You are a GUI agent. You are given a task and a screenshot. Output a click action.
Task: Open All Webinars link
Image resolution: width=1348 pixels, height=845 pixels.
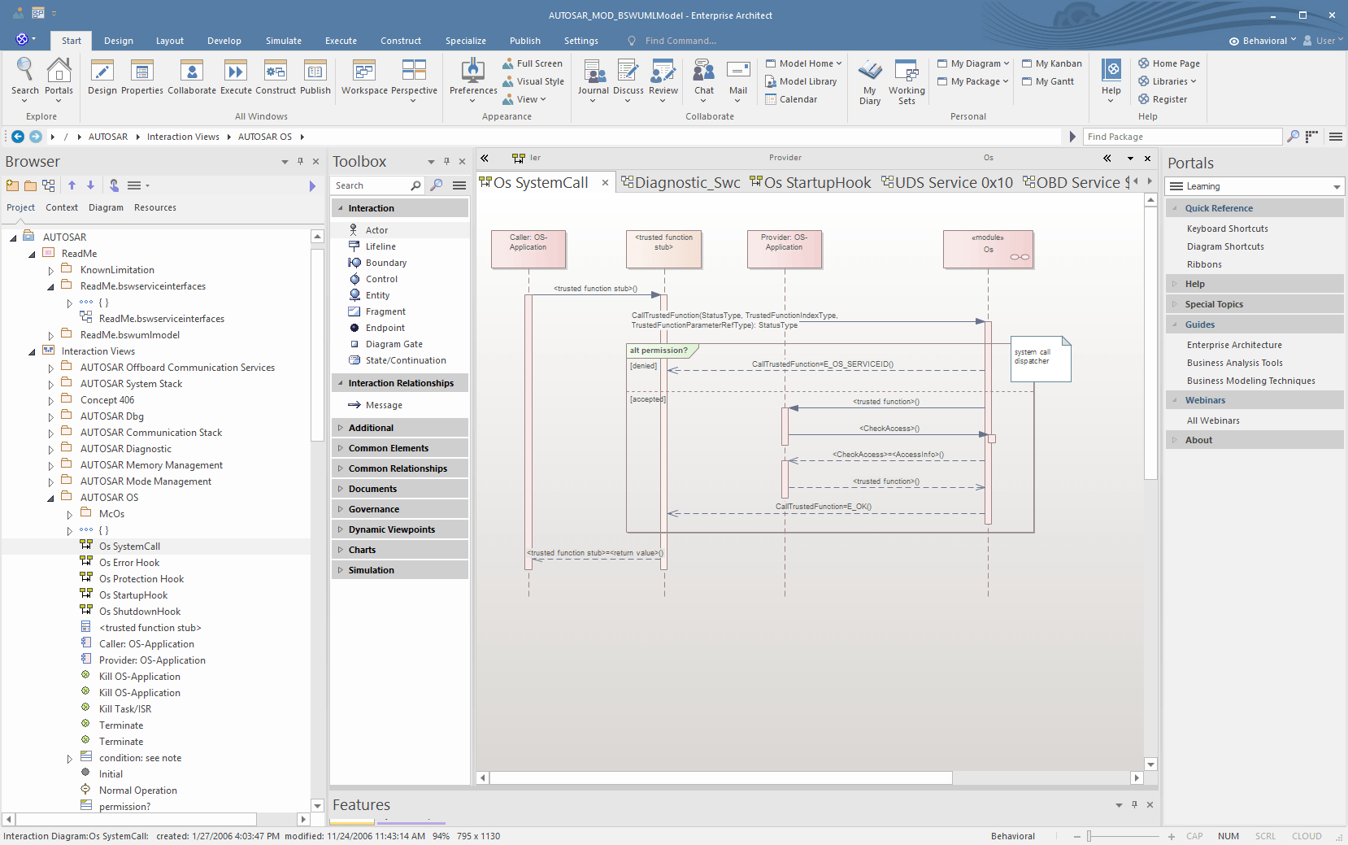tap(1213, 420)
